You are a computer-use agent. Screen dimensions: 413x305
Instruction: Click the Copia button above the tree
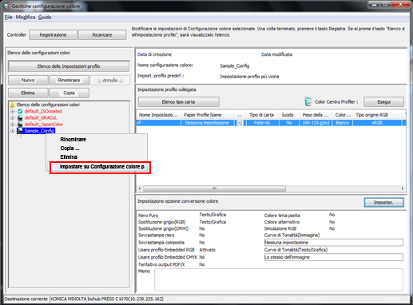pyautogui.click(x=69, y=93)
